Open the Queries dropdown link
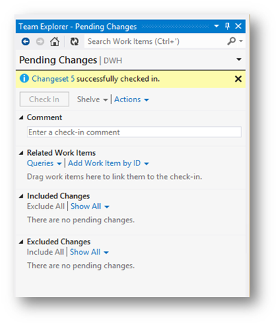This screenshot has height=326, width=279. click(x=45, y=163)
